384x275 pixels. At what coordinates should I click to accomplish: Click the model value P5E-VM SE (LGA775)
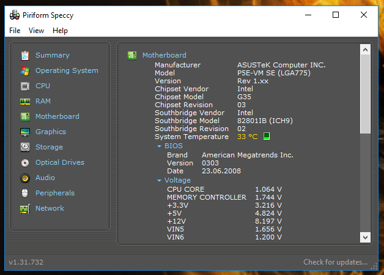pos(274,73)
